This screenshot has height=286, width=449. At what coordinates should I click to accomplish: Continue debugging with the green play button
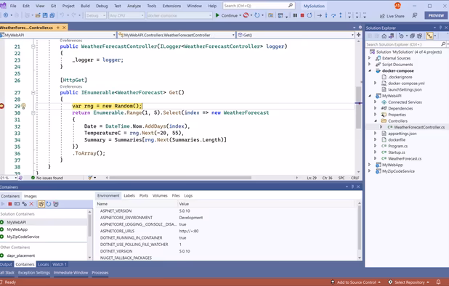click(217, 15)
